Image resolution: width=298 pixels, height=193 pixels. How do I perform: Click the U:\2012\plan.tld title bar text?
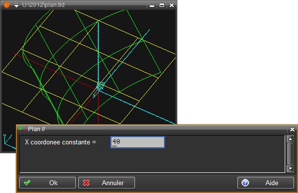coord(43,5)
